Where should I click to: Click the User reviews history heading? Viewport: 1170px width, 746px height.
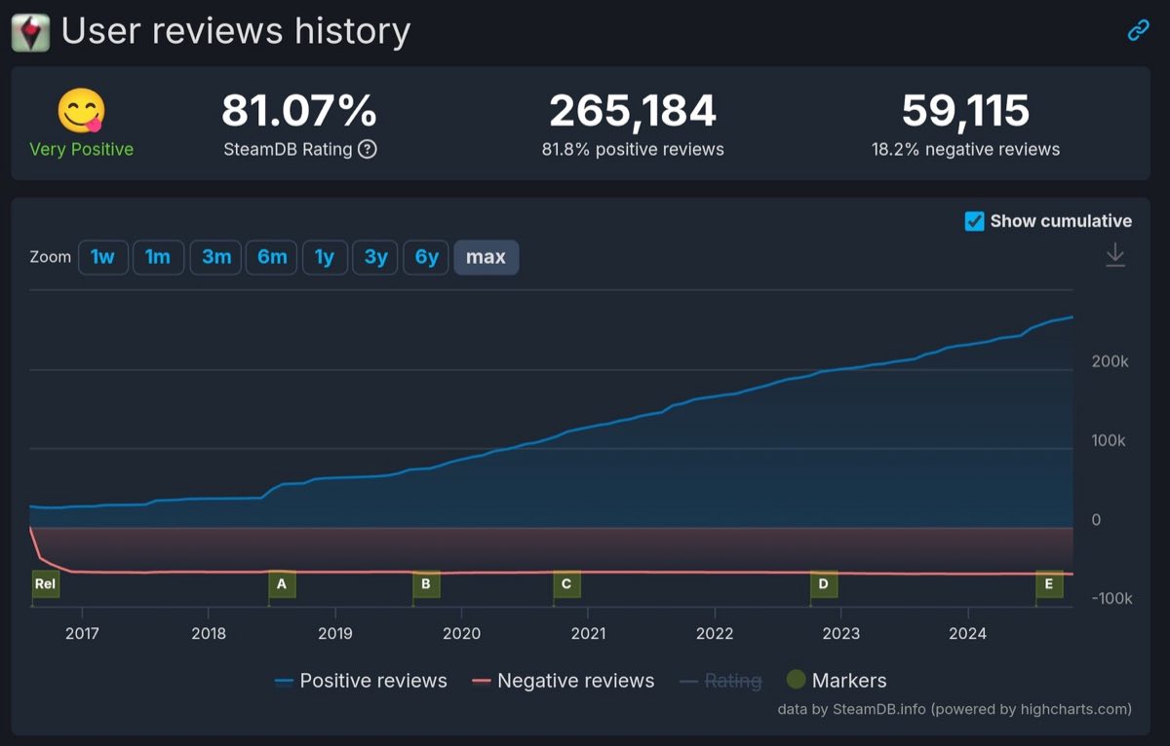point(236,31)
